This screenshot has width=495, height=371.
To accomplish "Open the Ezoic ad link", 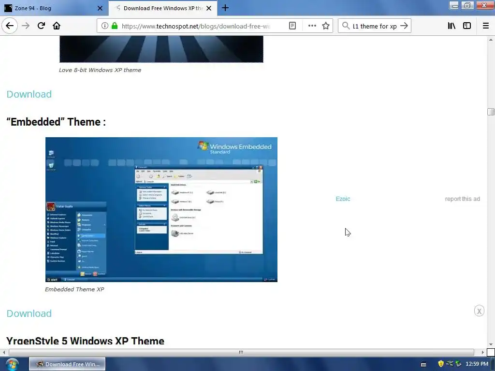I will pos(343,199).
